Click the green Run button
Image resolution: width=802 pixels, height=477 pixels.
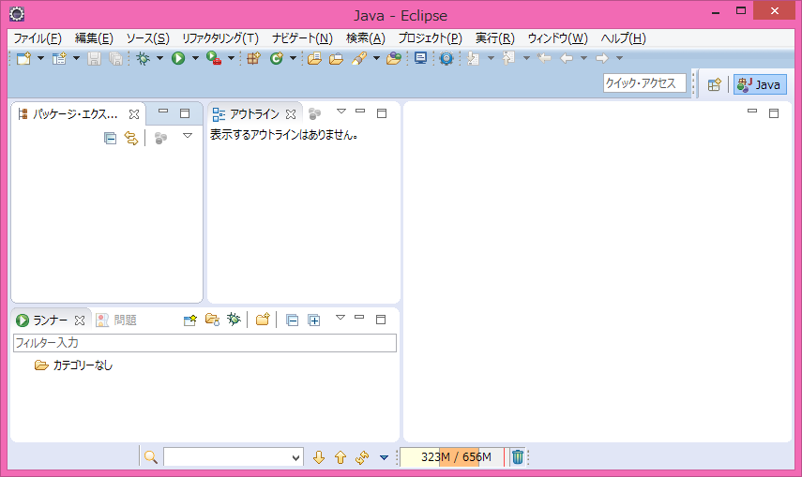(x=178, y=58)
